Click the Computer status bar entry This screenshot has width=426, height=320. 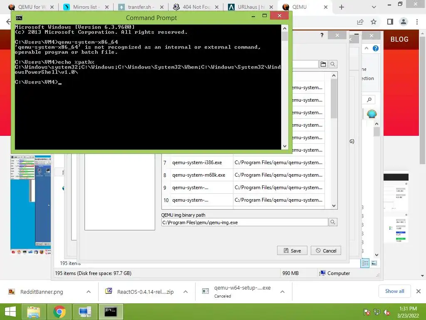click(x=335, y=273)
